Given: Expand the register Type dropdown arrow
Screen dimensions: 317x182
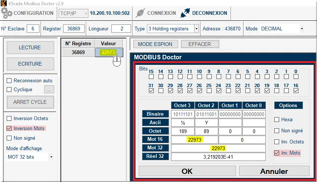Looking at the screenshot, I should click(196, 29).
